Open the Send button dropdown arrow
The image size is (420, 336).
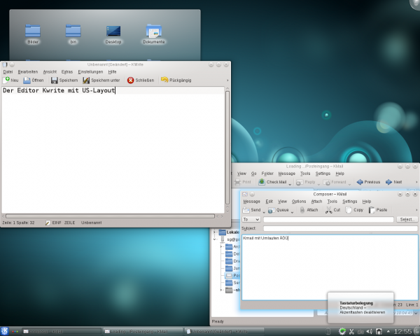point(265,210)
